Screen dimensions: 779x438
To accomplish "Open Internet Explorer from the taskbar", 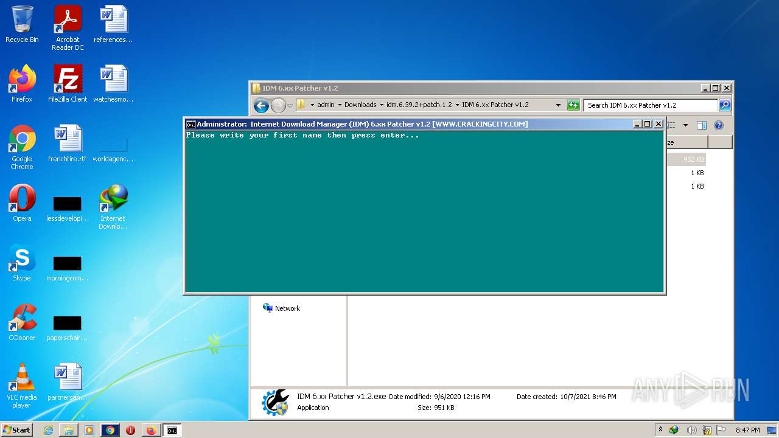I will coord(48,430).
